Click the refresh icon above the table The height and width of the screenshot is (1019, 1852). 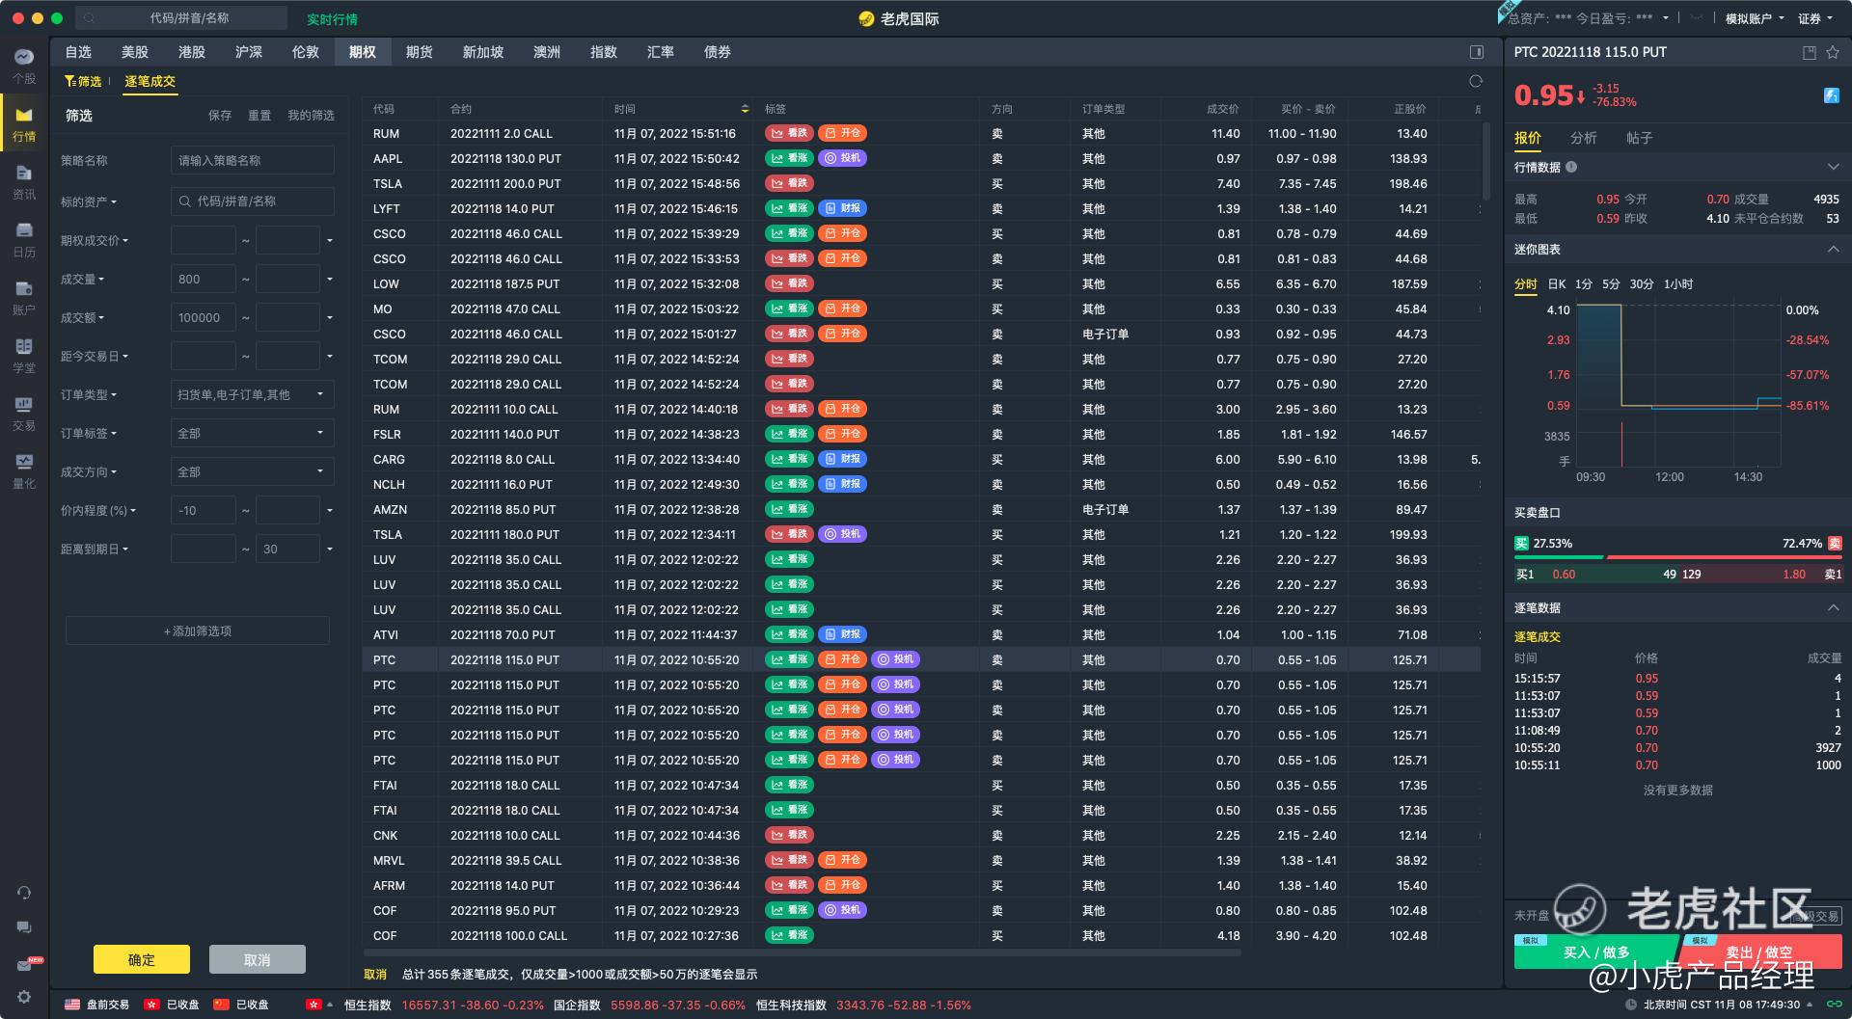click(1476, 81)
